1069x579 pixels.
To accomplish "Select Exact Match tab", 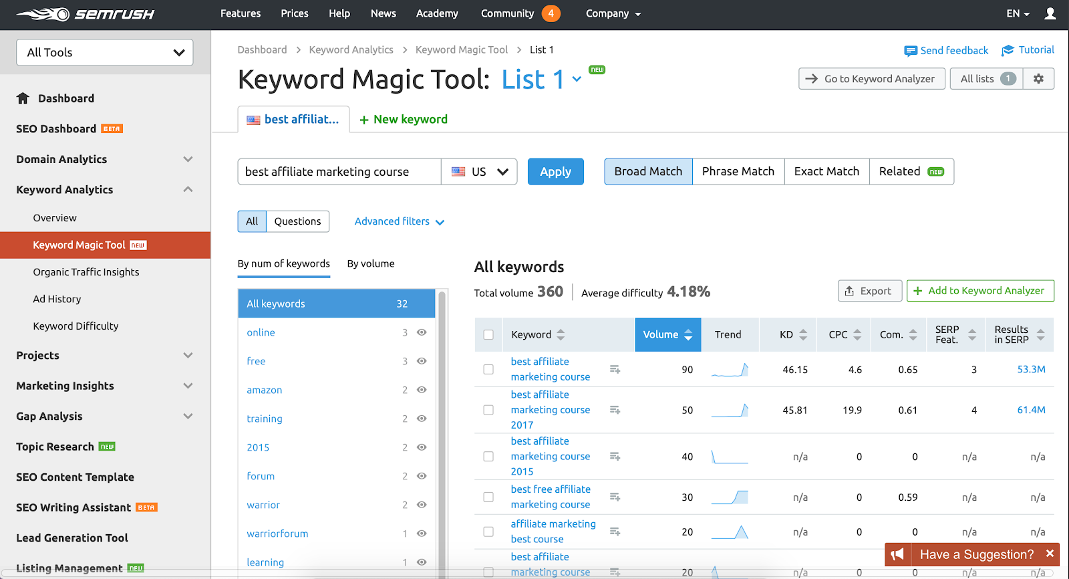I will coord(826,171).
